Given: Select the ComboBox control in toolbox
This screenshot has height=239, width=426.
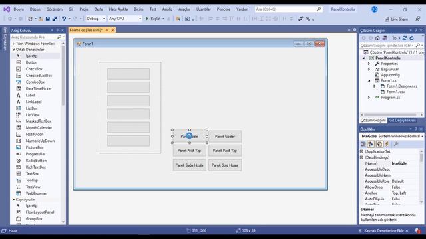Looking at the screenshot, I should click(x=35, y=82).
